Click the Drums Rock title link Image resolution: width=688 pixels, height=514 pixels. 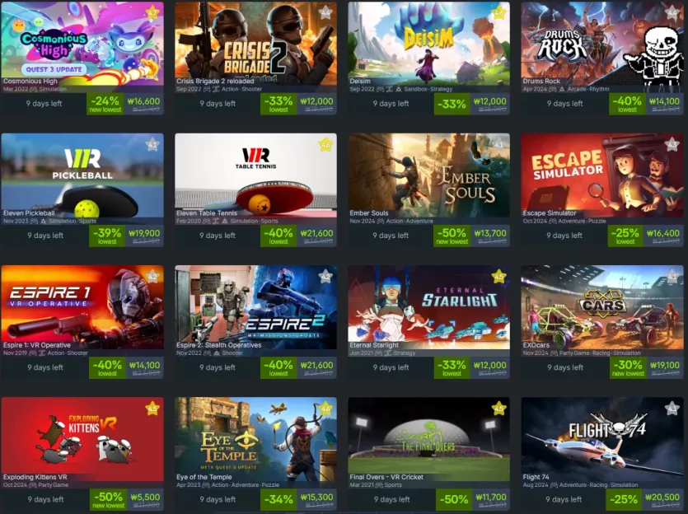[541, 81]
